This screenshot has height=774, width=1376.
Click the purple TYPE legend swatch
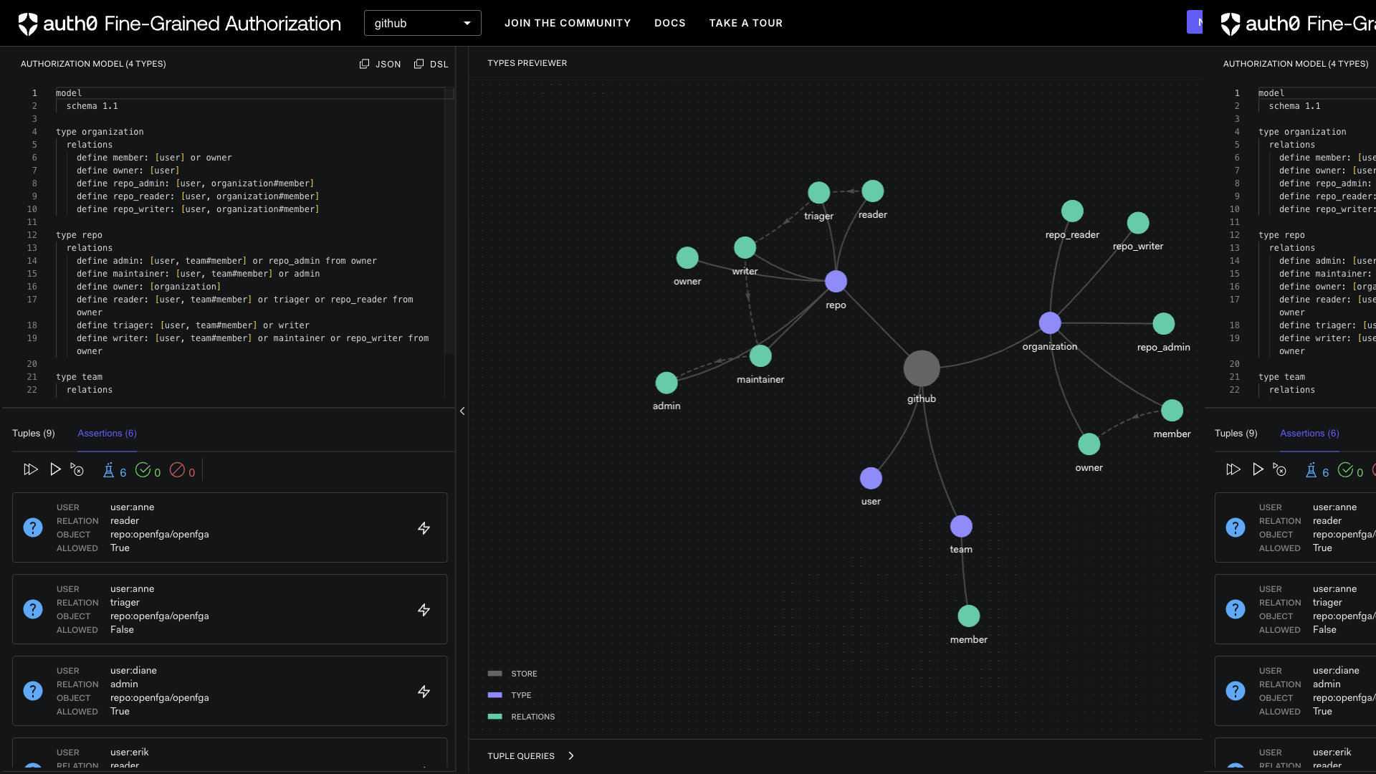point(494,695)
